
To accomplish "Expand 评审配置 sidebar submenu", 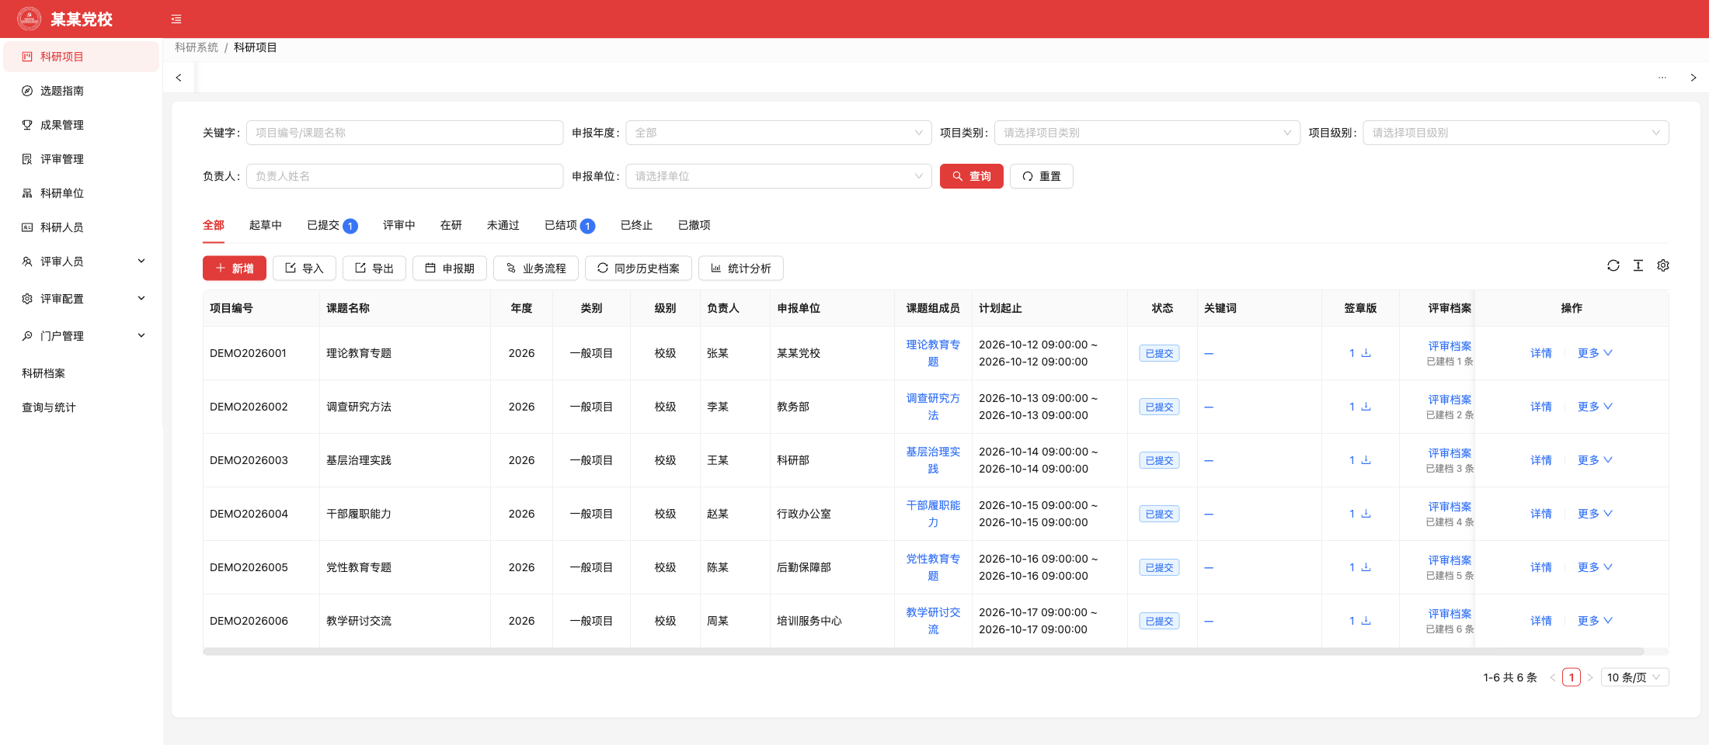I will click(x=82, y=299).
